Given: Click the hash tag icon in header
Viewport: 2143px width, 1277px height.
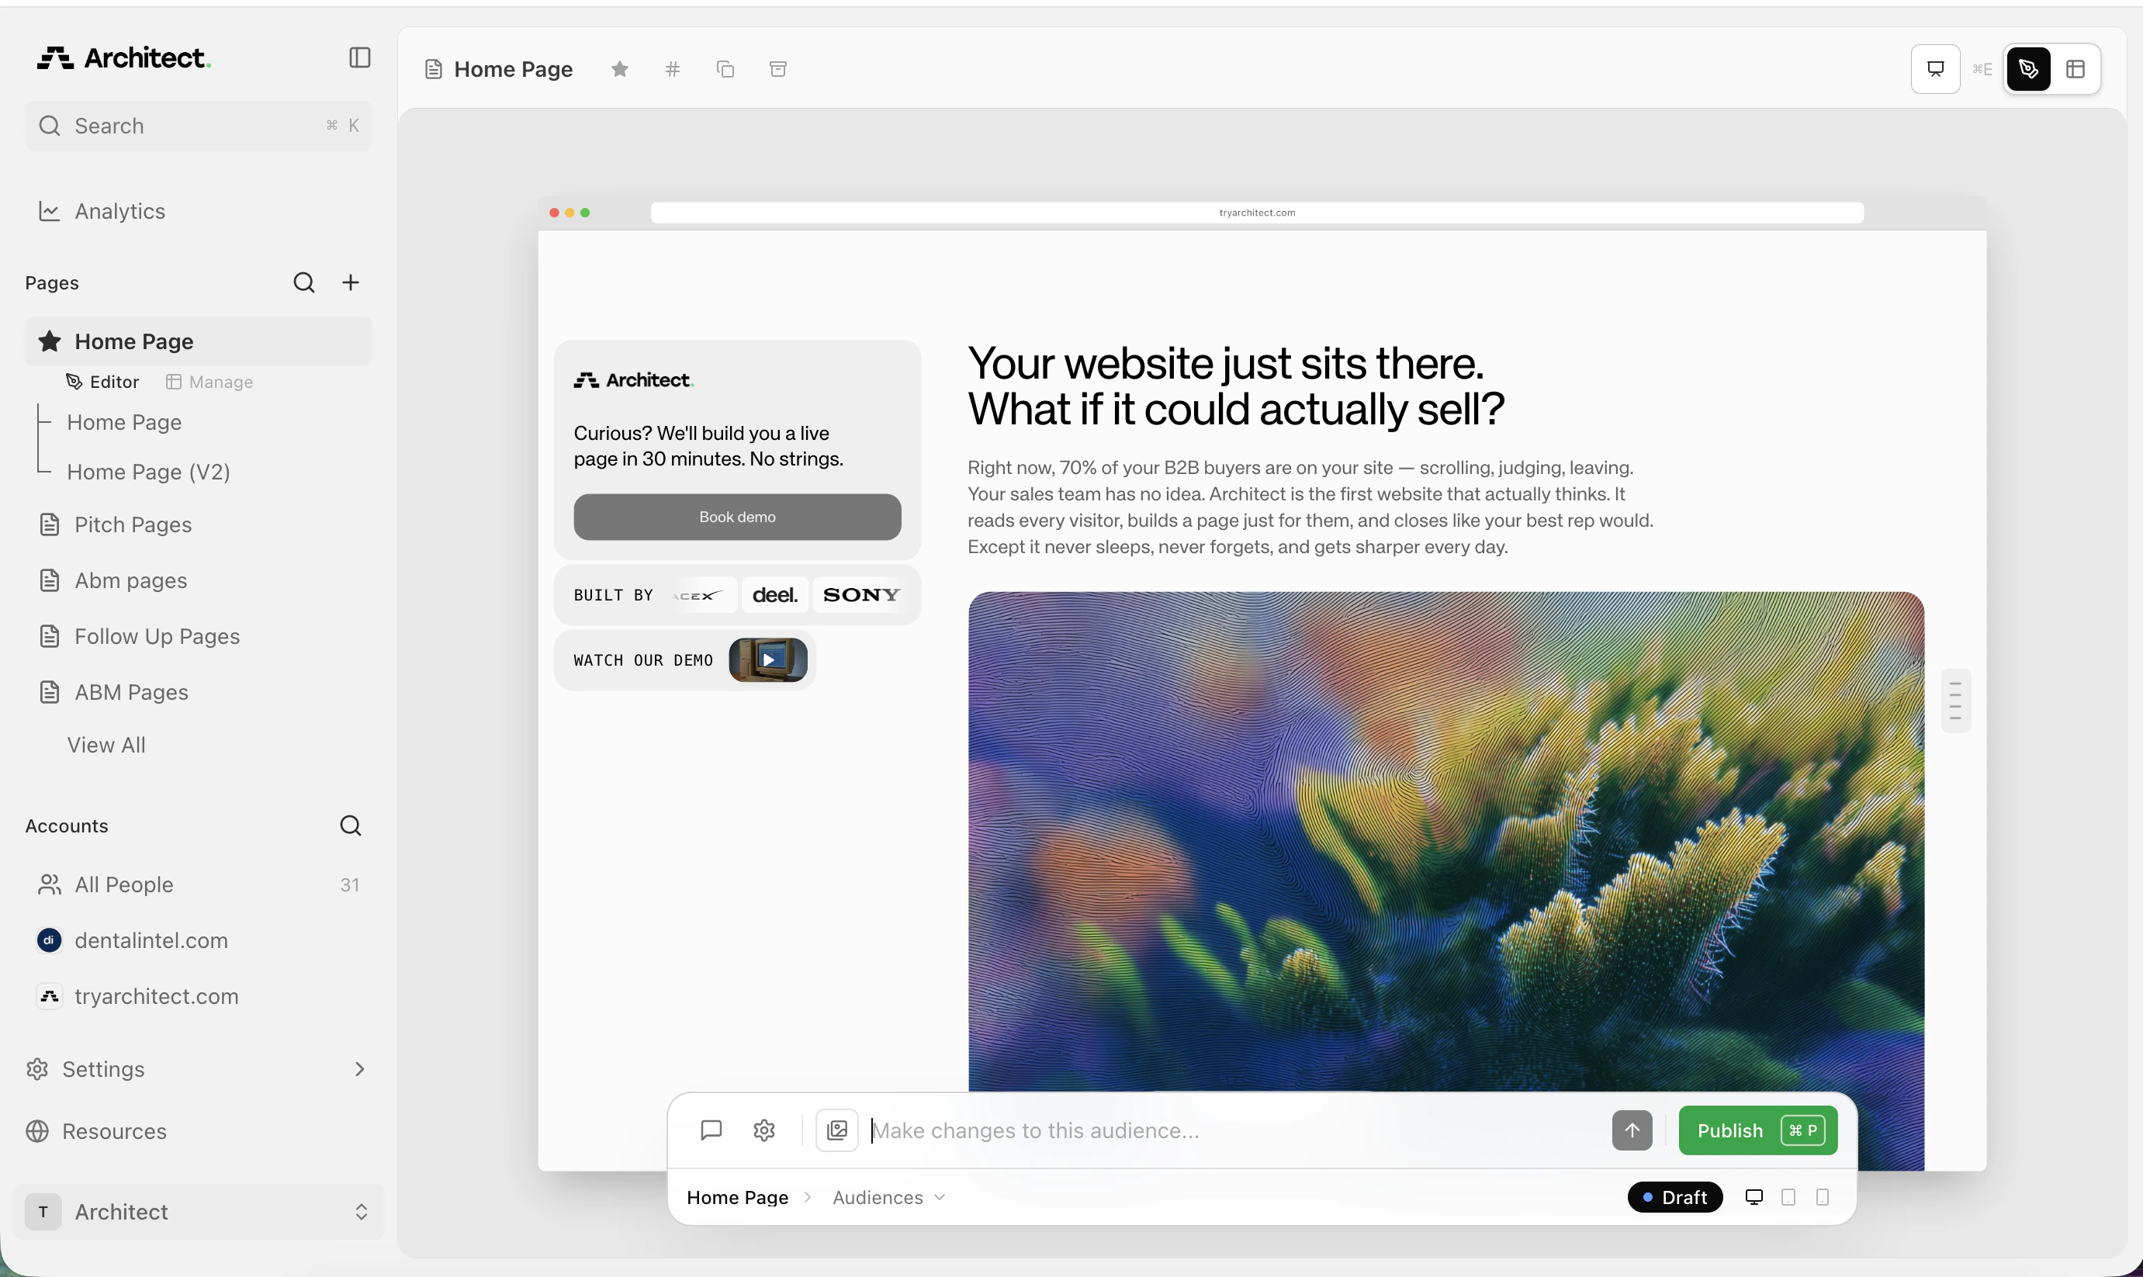Looking at the screenshot, I should pyautogui.click(x=673, y=69).
